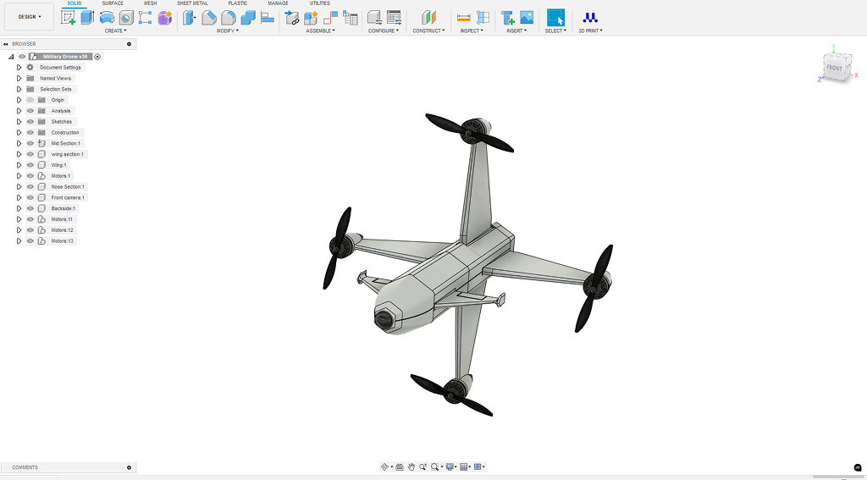867x480 pixels.
Task: Select the Create Sketch tool
Action: pos(68,18)
